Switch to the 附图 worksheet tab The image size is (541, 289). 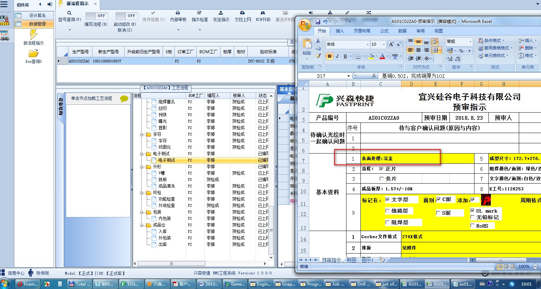point(352,260)
